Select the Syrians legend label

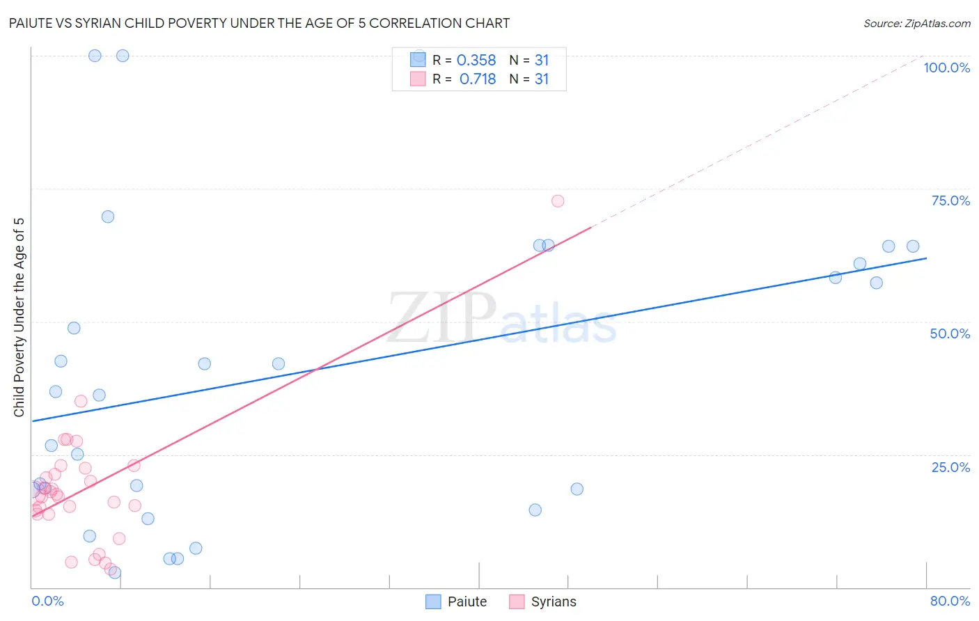(554, 602)
